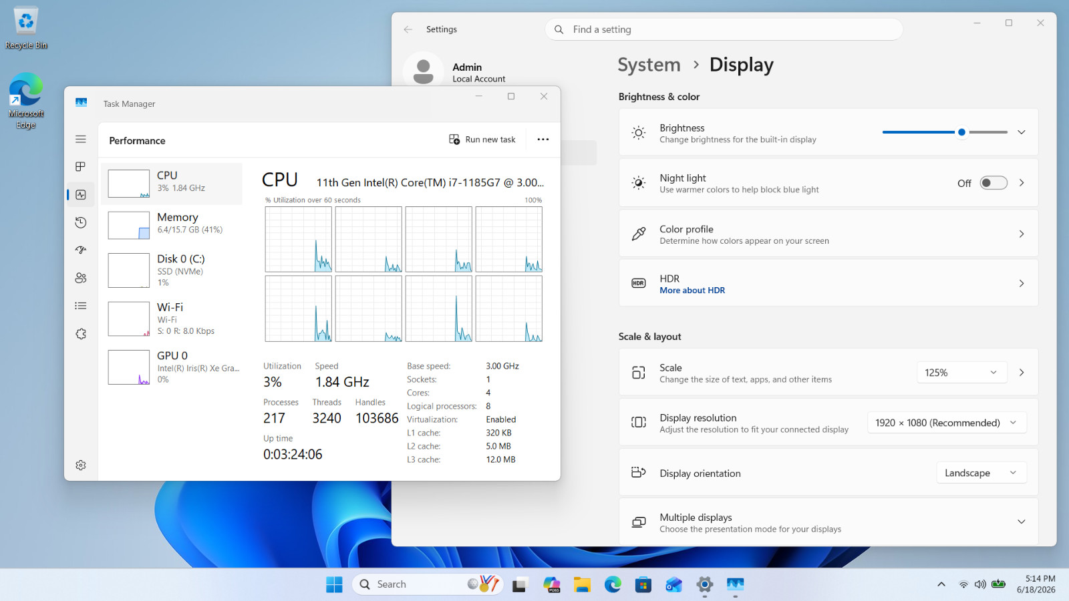Select CPU in performance list
Image resolution: width=1069 pixels, height=601 pixels.
pyautogui.click(x=172, y=184)
